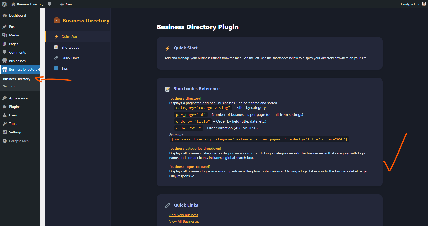Open the New content menu in admin bar

[66, 4]
